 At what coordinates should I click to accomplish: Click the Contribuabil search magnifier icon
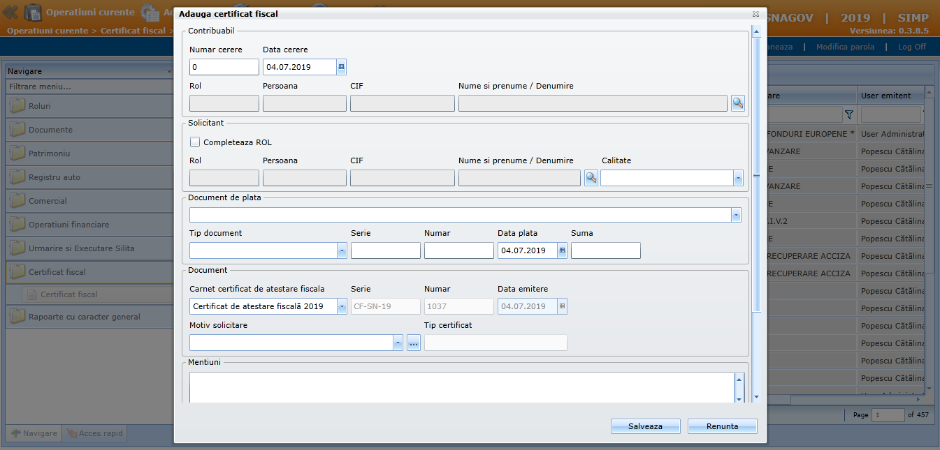click(737, 103)
